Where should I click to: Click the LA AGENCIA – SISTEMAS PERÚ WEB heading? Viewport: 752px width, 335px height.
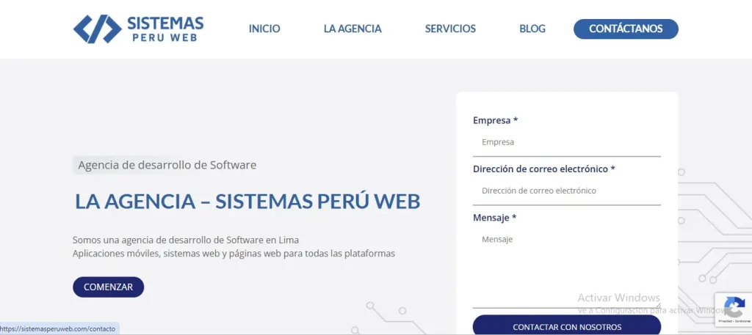click(x=247, y=202)
